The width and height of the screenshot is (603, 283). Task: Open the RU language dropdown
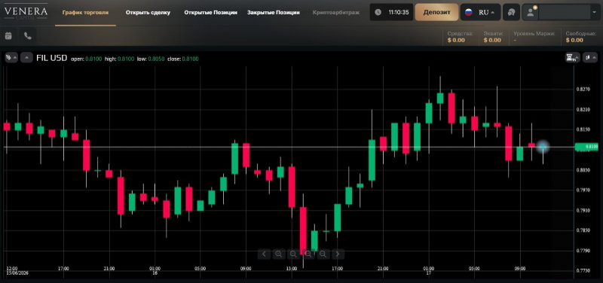click(x=480, y=12)
